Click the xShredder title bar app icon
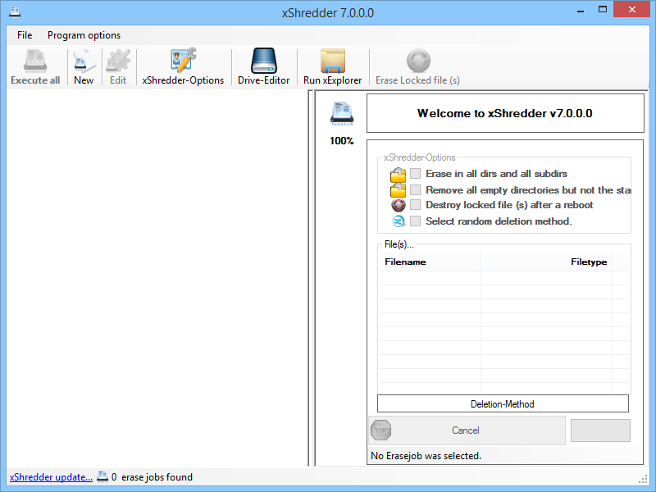Screen dimensions: 656x492 (15, 12)
